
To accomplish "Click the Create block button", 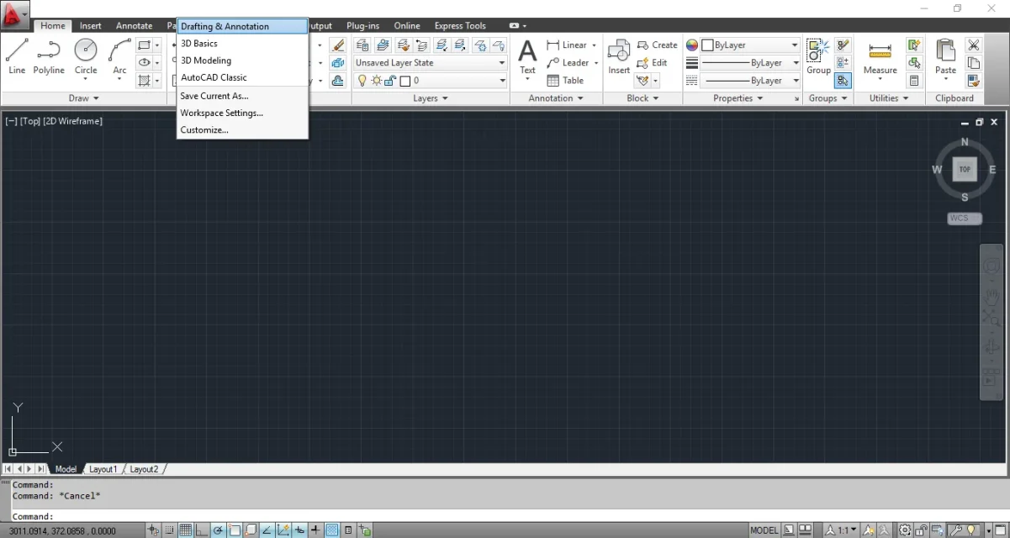I will click(x=657, y=45).
